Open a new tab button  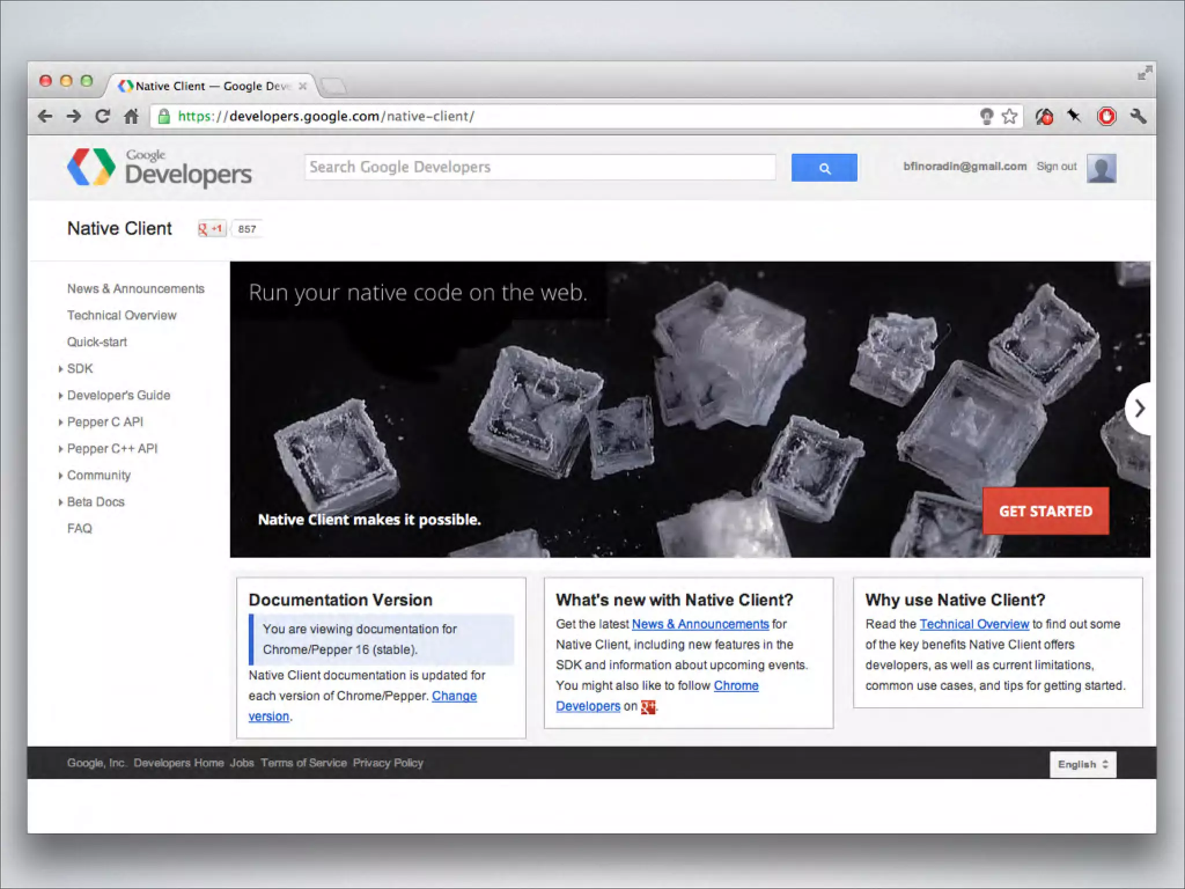tap(334, 87)
